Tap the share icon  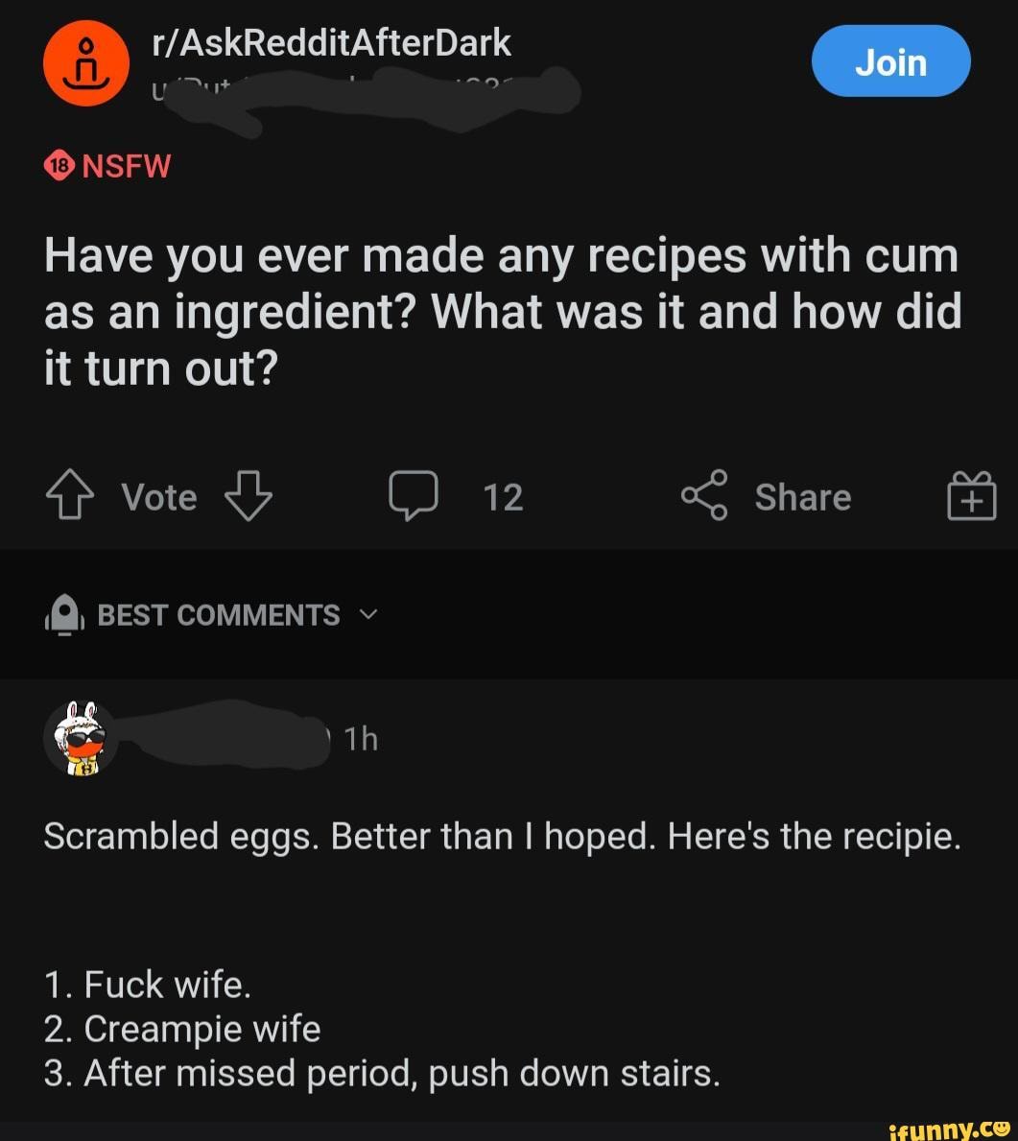[x=704, y=495]
